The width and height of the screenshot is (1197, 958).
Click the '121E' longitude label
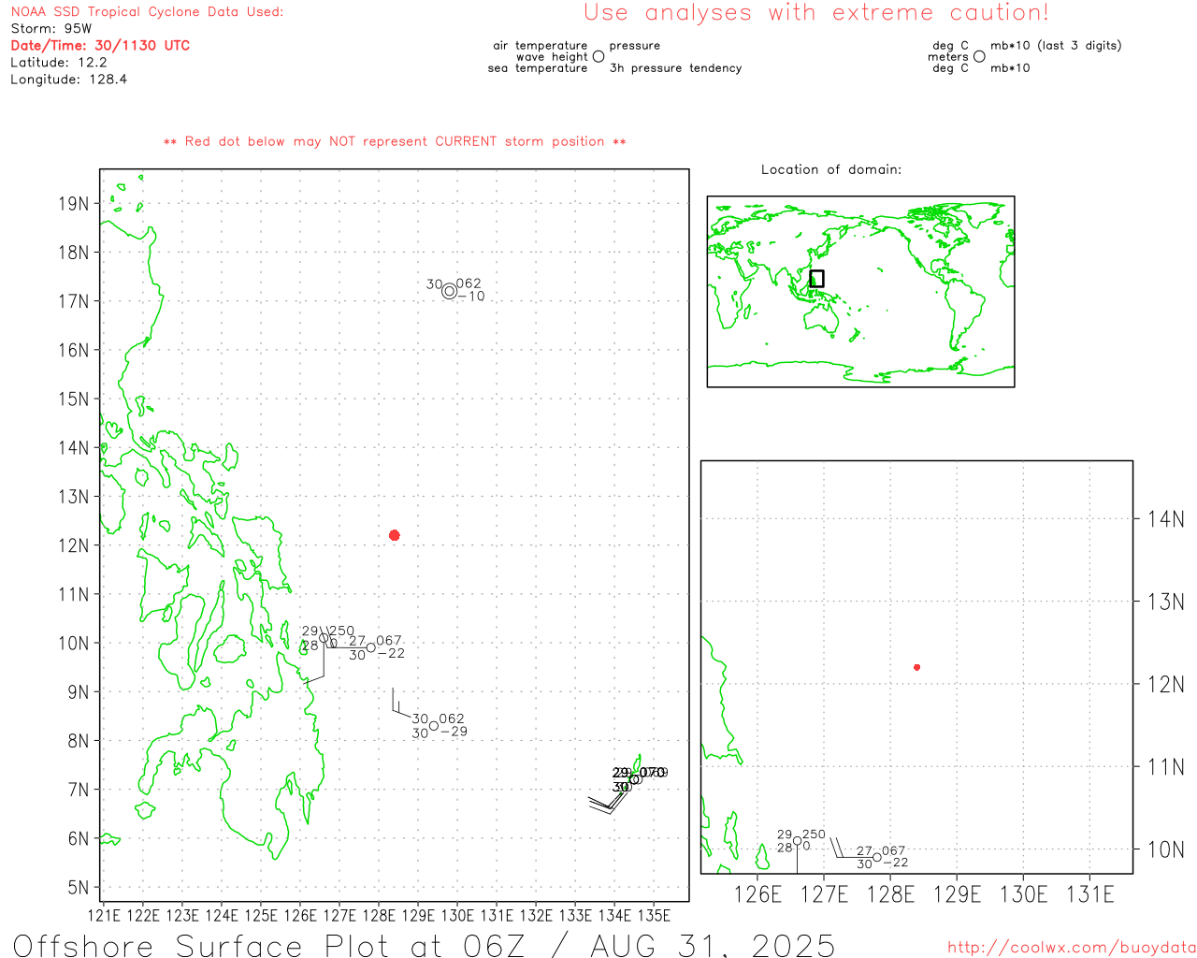click(x=104, y=916)
